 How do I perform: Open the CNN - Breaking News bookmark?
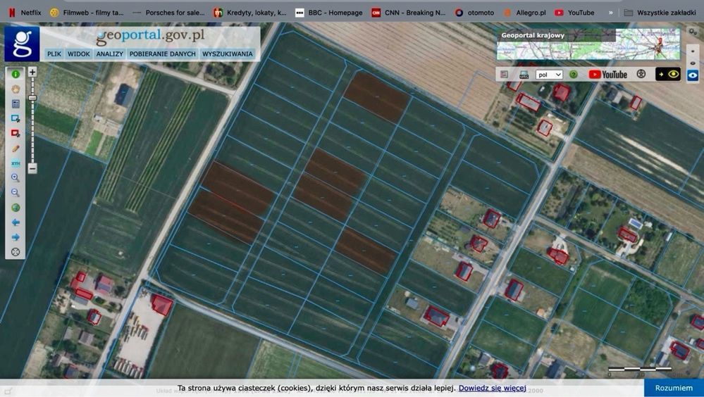point(409,13)
